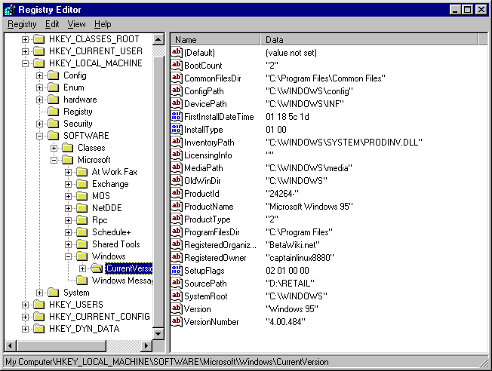492x371 pixels.
Task: Open the Help menu
Action: (103, 24)
